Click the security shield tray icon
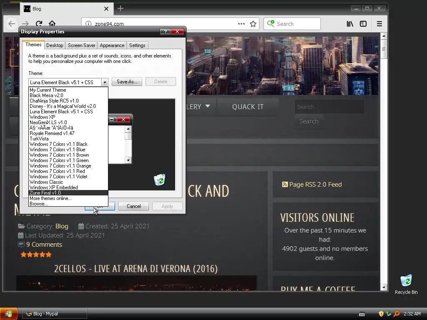Viewport: 427px width, 320px height. (381, 314)
